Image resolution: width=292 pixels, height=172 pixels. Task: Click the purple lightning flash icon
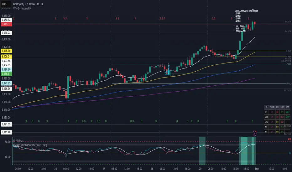(x=255, y=133)
